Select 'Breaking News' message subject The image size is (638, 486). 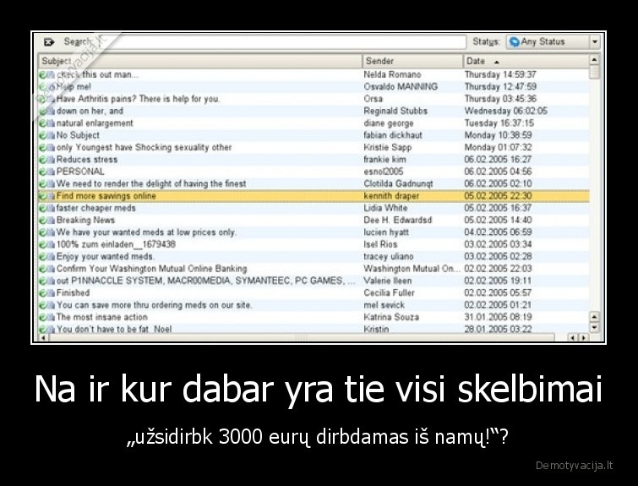click(85, 221)
